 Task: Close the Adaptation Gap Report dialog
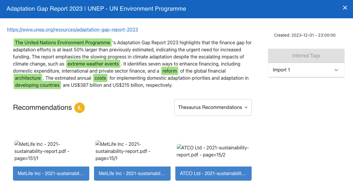click(345, 8)
